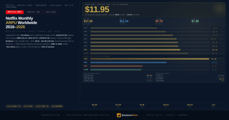Click the +34.1% stat in the bottom summary strip
This screenshot has width=229, height=120.
166,105
